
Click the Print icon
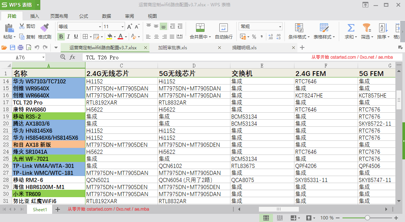tap(20, 47)
